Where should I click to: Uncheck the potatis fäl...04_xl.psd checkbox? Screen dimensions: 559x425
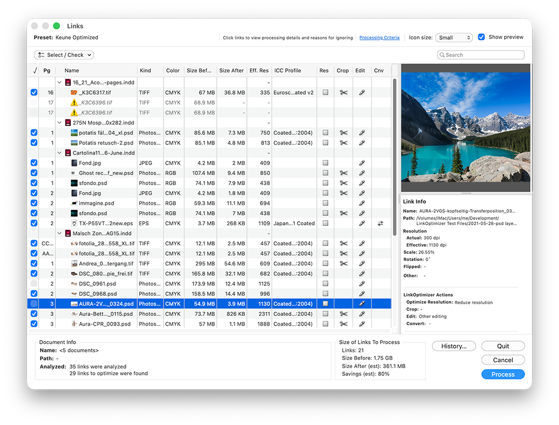tap(34, 133)
